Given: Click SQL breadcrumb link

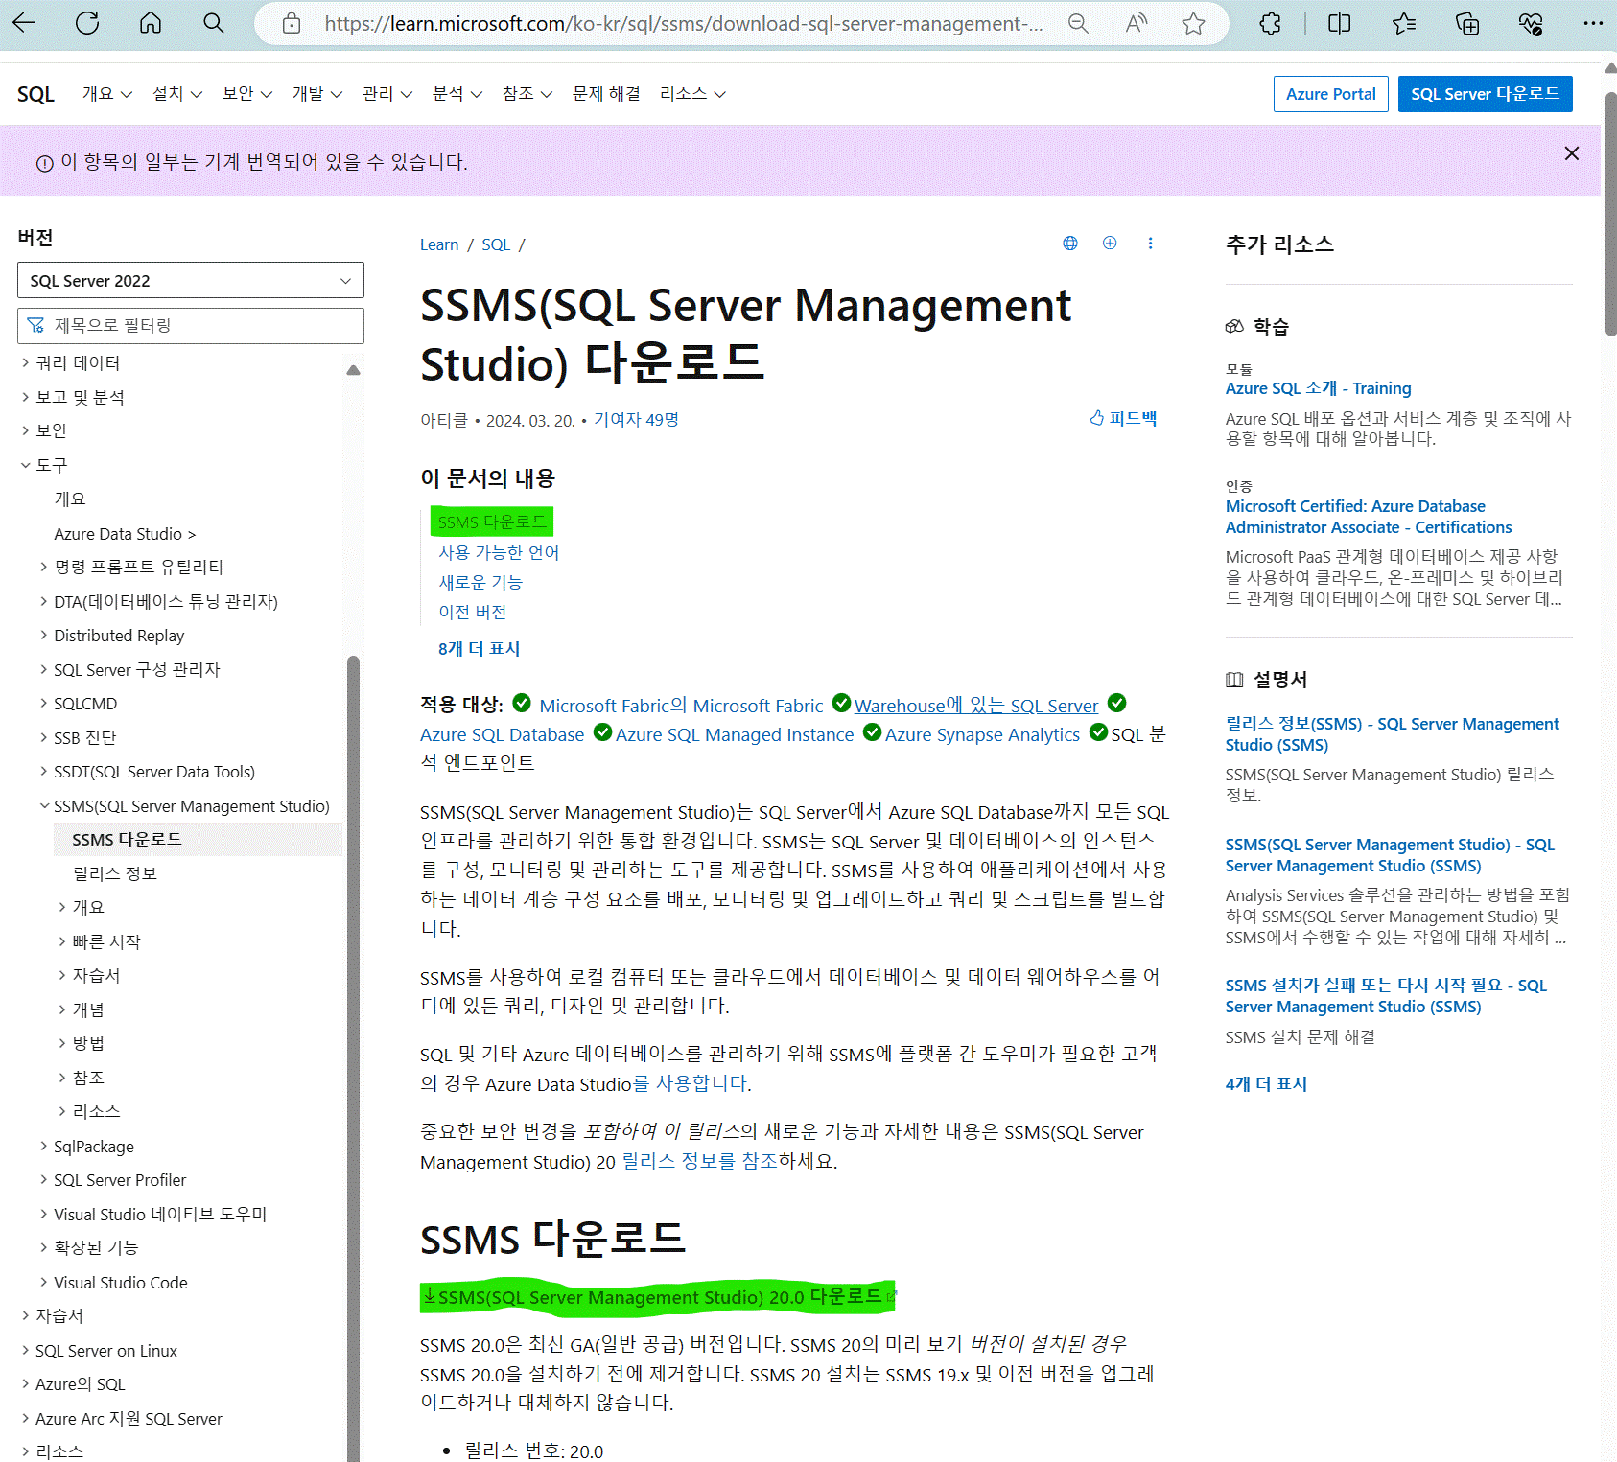Looking at the screenshot, I should 496,244.
